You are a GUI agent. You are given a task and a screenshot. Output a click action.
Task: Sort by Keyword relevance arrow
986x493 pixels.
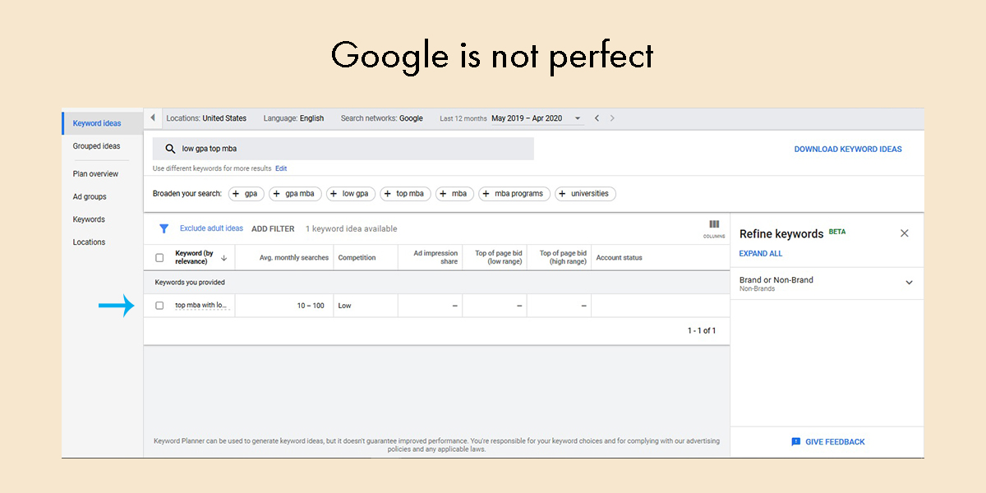[x=224, y=257]
